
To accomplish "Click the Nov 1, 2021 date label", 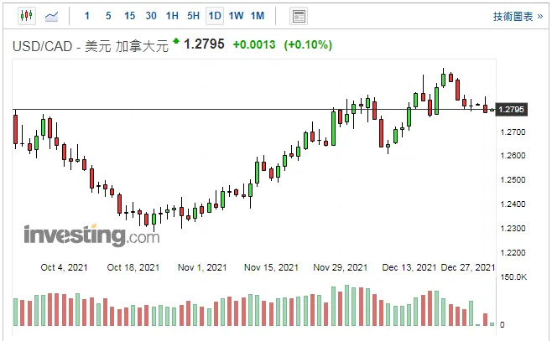I will (x=202, y=267).
